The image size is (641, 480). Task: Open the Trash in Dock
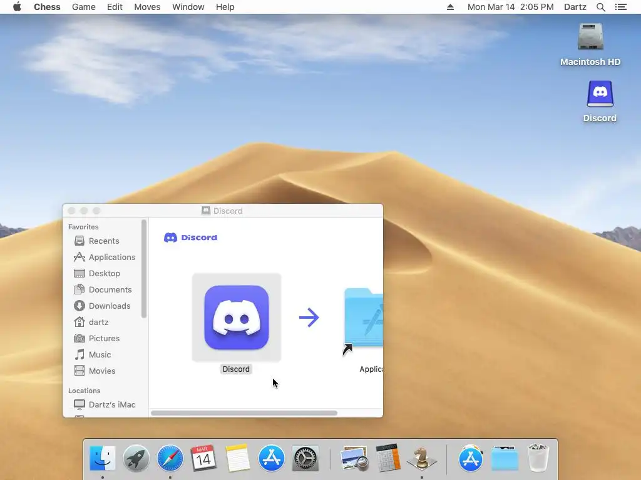(538, 458)
